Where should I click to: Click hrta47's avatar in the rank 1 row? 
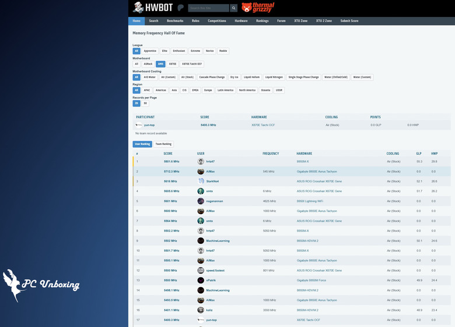tap(201, 162)
